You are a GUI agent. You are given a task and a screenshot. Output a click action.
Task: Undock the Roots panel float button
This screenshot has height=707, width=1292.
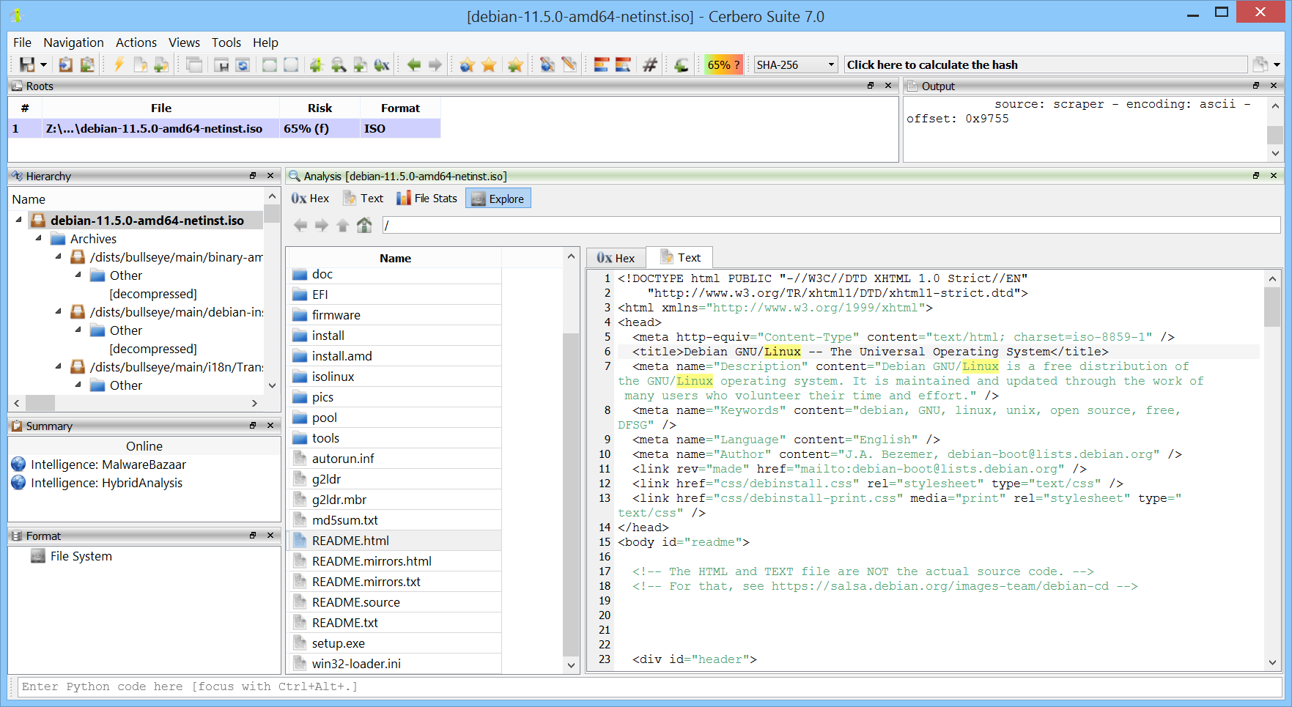point(871,86)
